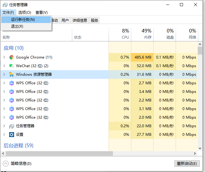
Task: Choose 退出 from the file menu
Action: (17, 27)
